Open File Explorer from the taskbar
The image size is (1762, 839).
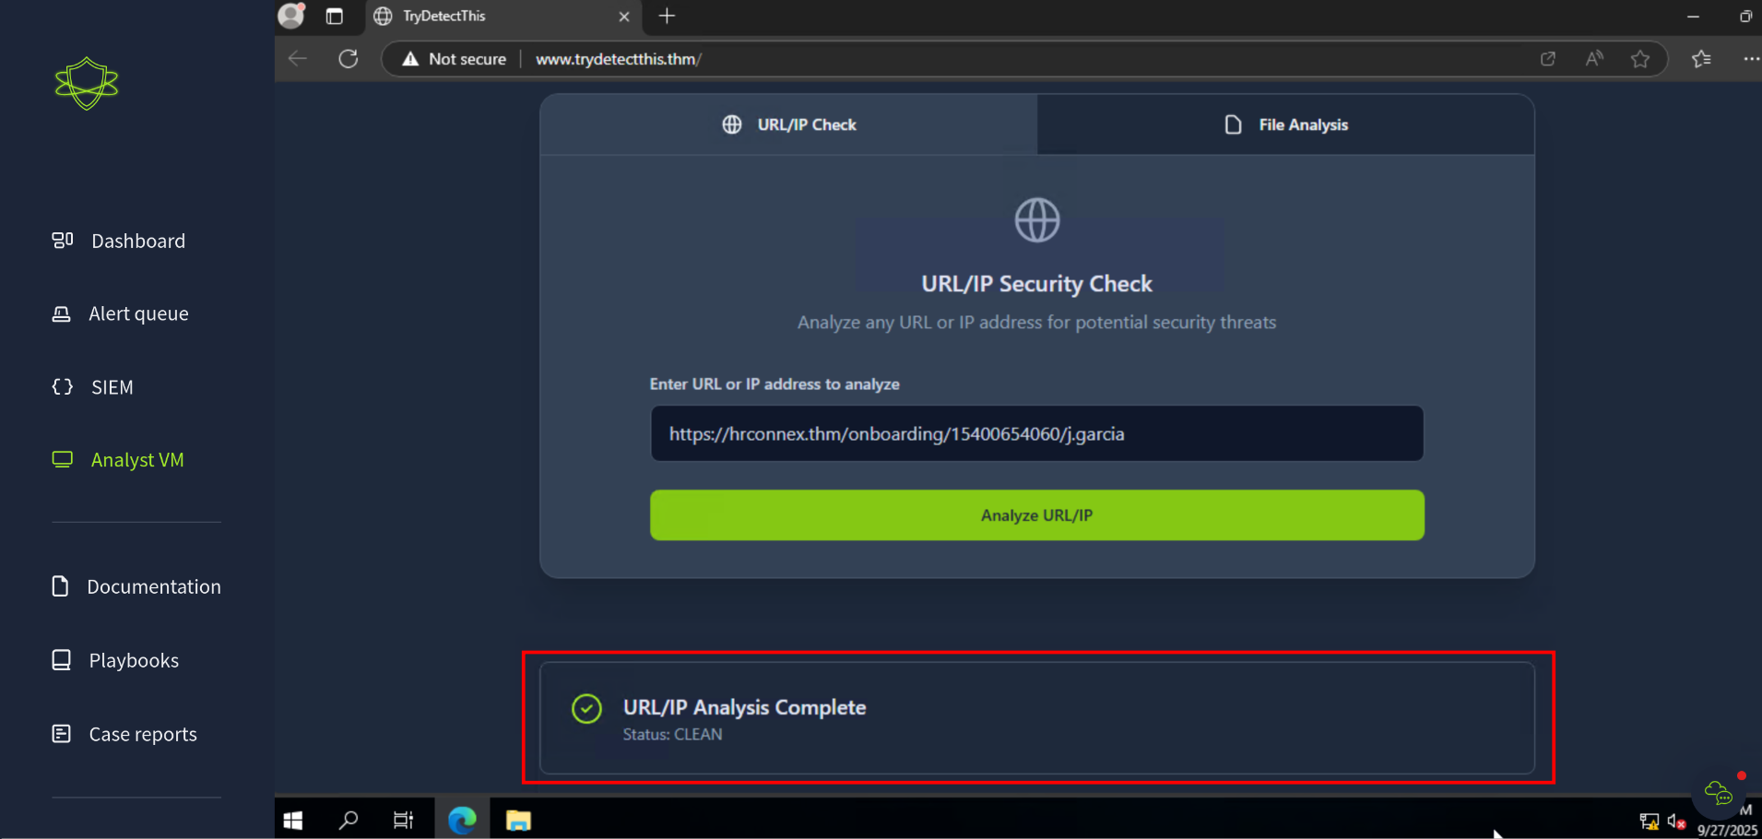pyautogui.click(x=518, y=820)
